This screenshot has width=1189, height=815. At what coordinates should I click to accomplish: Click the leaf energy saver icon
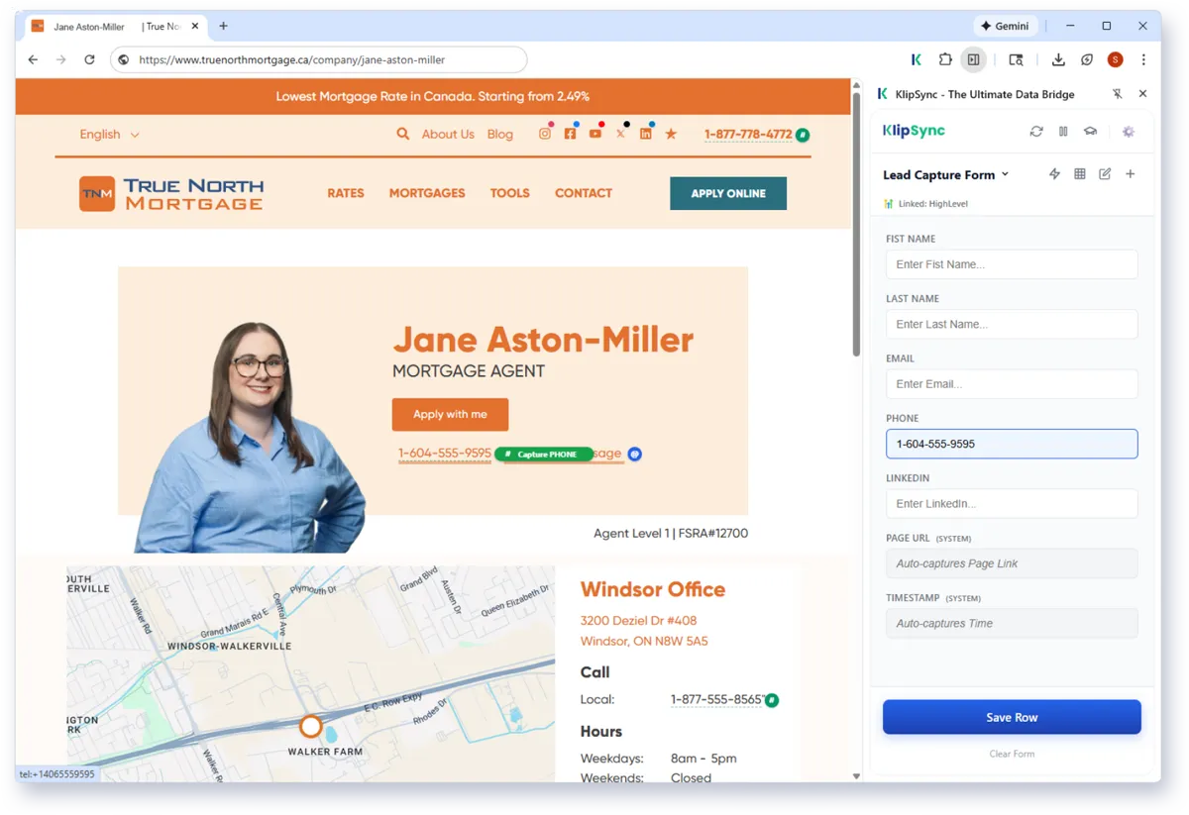[x=1087, y=59]
